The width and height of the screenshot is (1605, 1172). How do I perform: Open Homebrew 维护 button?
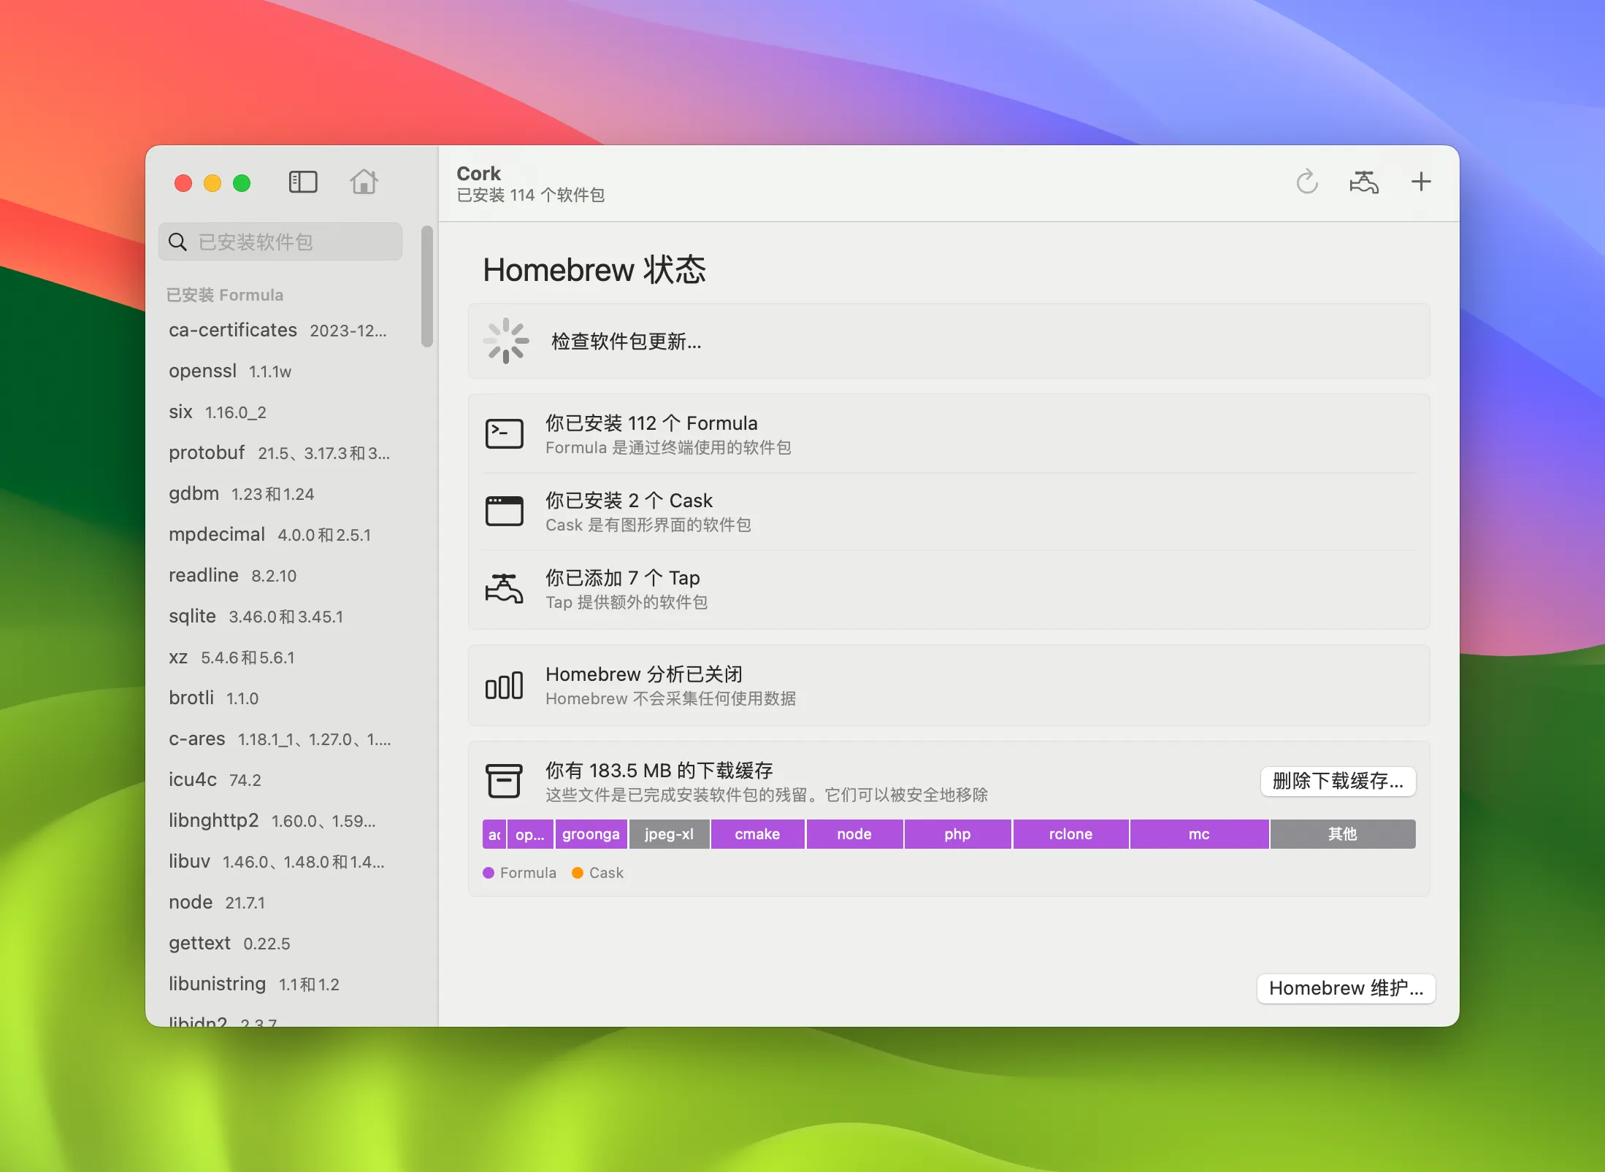click(x=1345, y=988)
